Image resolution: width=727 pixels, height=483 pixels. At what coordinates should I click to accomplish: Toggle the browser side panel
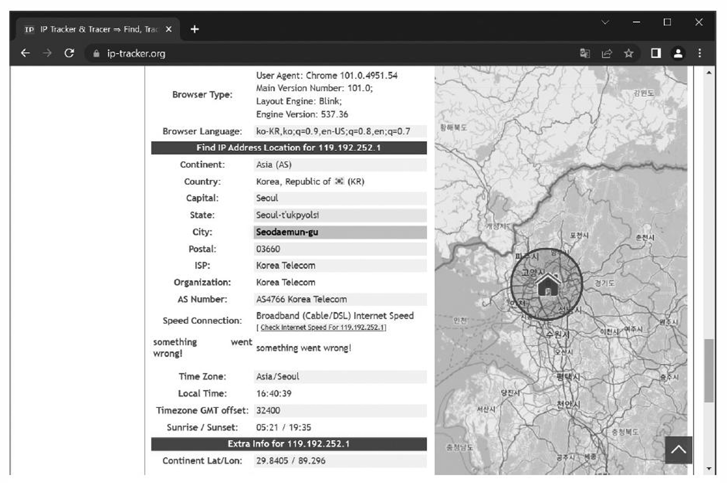(656, 53)
